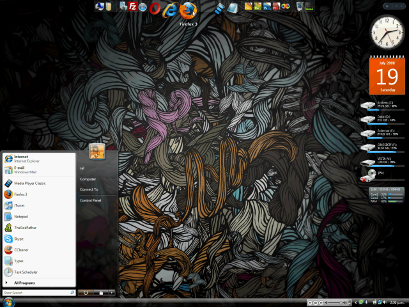Expand All Programs list
This screenshot has height=307, width=409.
click(39, 283)
